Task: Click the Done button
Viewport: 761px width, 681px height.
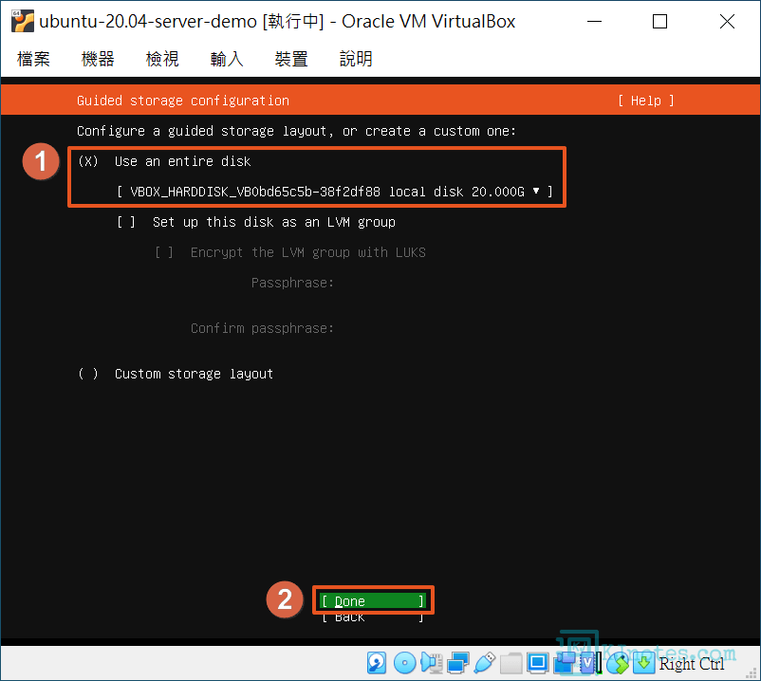Action: click(x=373, y=601)
